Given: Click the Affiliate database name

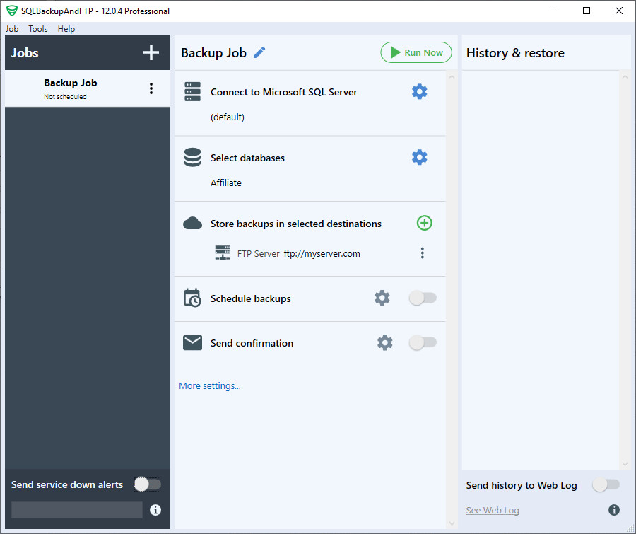Looking at the screenshot, I should [x=226, y=182].
